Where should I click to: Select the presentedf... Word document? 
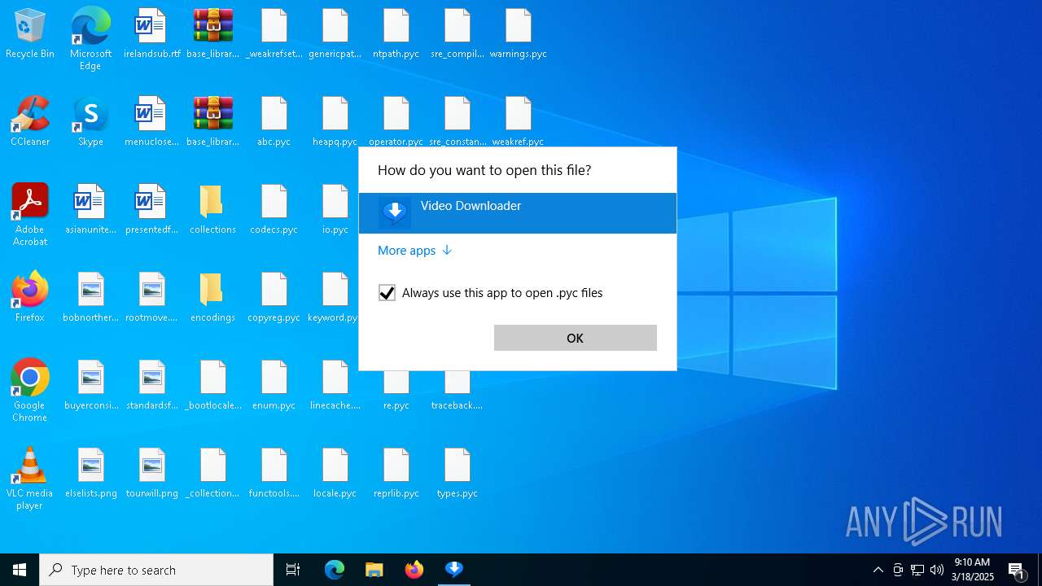pyautogui.click(x=152, y=210)
